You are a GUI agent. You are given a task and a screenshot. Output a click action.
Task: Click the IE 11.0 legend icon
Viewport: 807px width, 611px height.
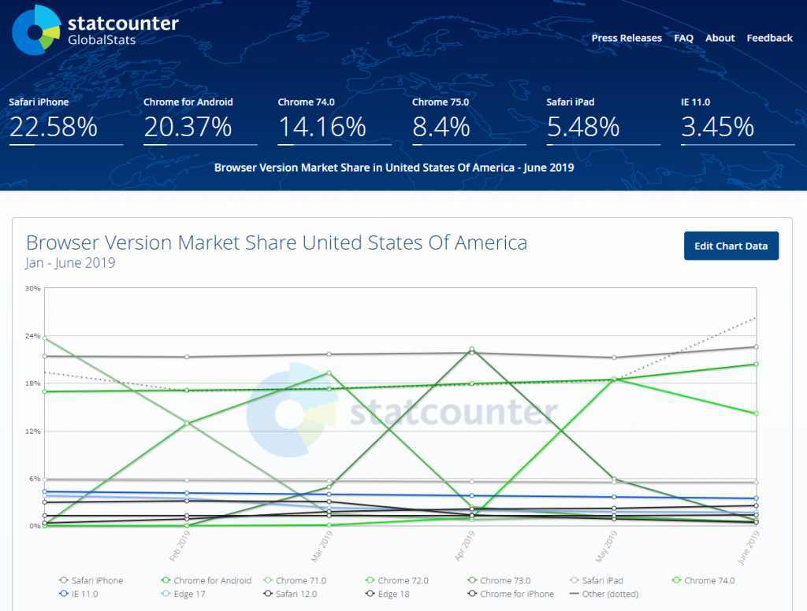point(64,594)
